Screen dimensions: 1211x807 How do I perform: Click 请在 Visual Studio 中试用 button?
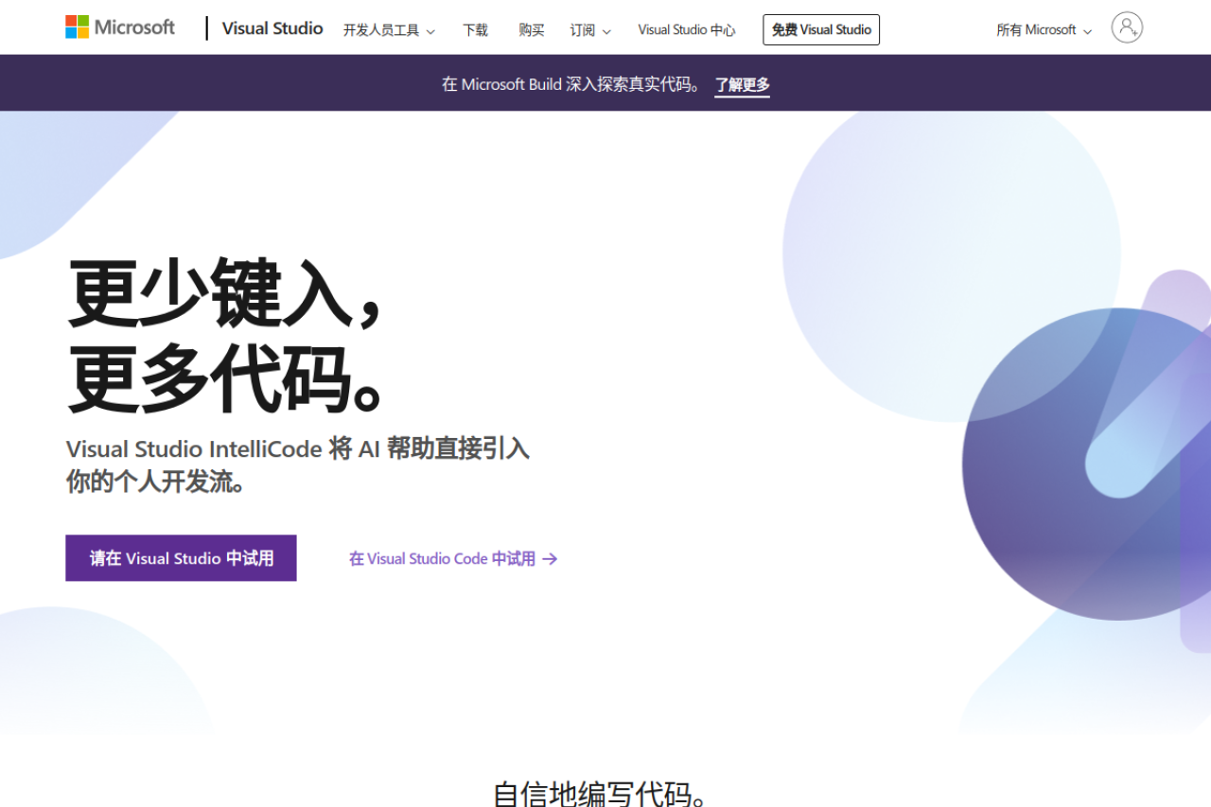coord(181,558)
